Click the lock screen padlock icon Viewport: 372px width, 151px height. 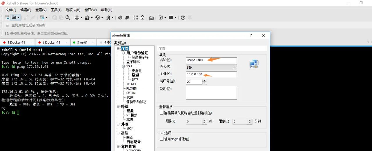click(142, 18)
